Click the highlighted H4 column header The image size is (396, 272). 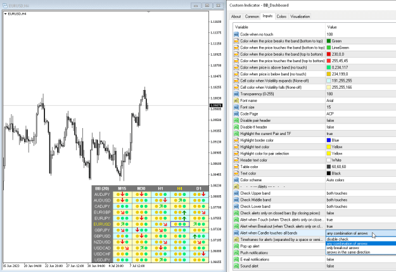pyautogui.click(x=179, y=188)
